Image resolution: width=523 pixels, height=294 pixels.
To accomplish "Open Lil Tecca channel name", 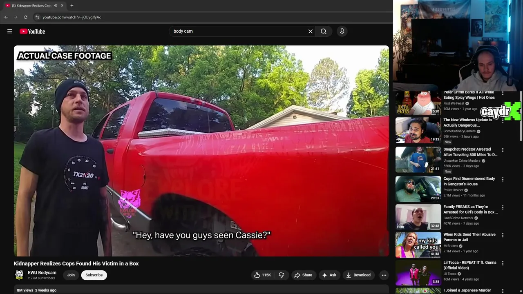I will [450, 274].
